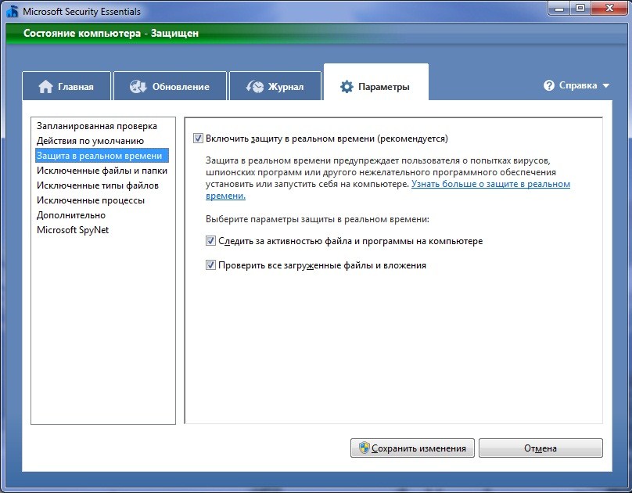This screenshot has height=493, width=632.
Task: Click the globe icon on Обновление tab
Action: point(138,87)
